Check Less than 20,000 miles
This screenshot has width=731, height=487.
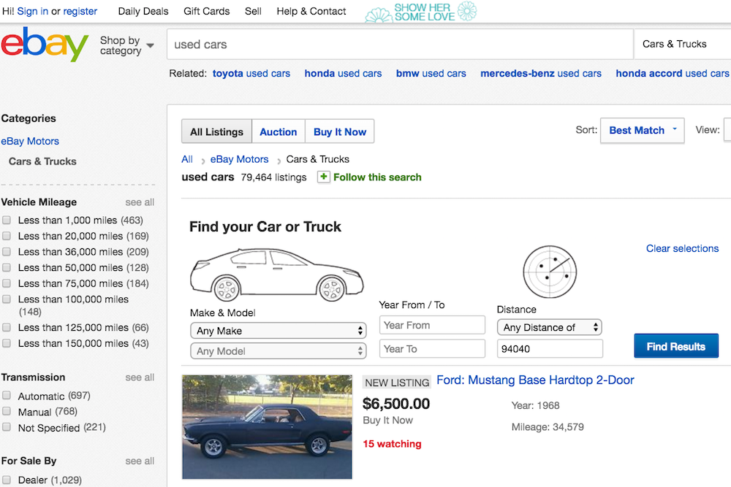click(x=7, y=236)
